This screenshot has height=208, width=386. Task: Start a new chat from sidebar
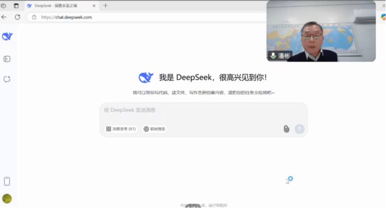click(7, 79)
